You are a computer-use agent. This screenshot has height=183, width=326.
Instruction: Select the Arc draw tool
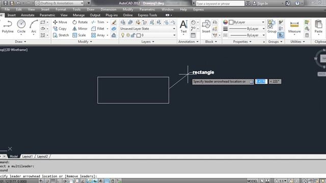[34, 26]
